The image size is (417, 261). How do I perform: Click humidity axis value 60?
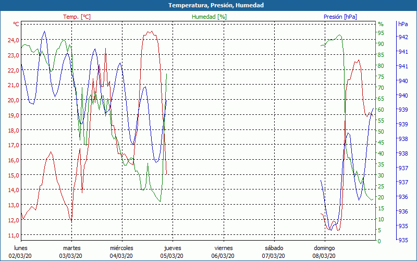(x=381, y=110)
